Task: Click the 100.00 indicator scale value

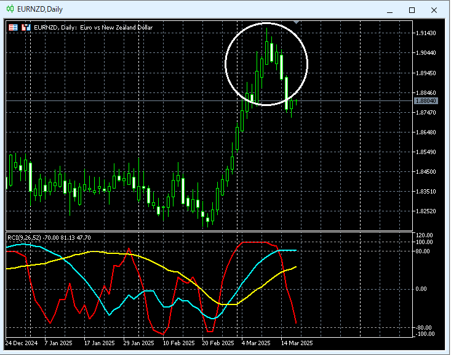Action: [x=425, y=242]
